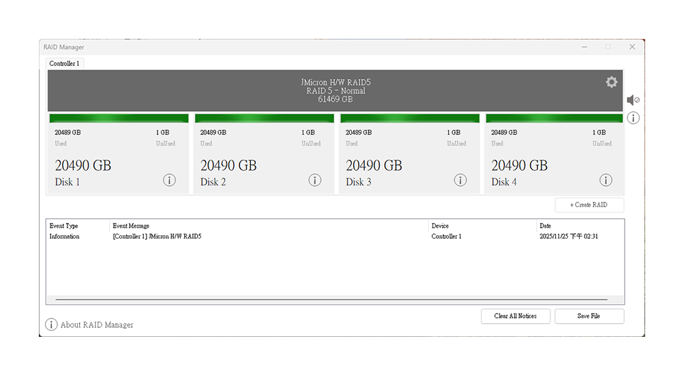The height and width of the screenshot is (375, 682).
Task: Click the Clear All Notices button
Action: (x=516, y=316)
